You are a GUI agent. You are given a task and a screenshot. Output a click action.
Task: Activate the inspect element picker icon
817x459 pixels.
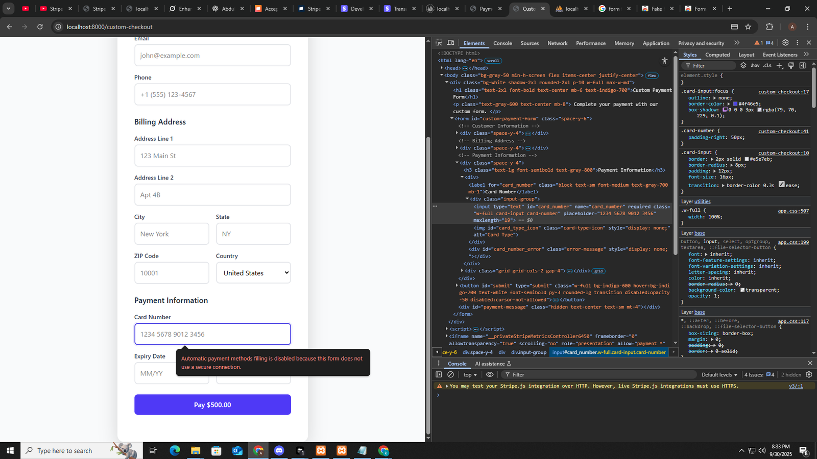pyautogui.click(x=439, y=43)
